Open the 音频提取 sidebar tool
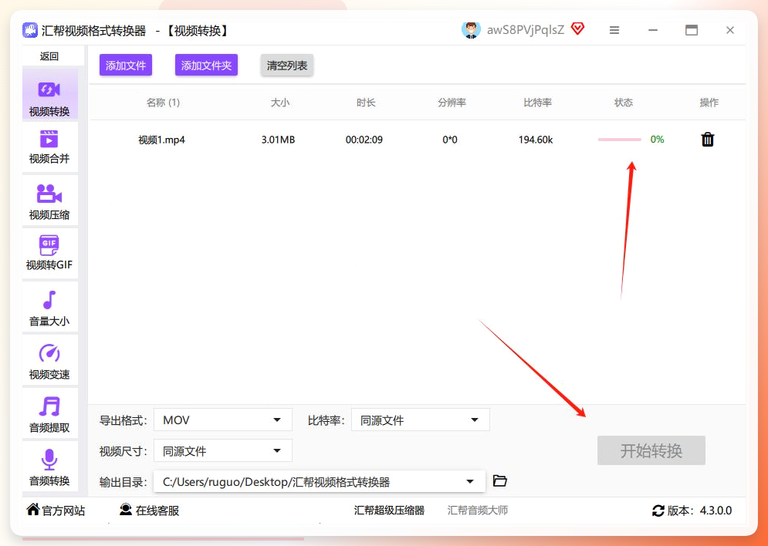 point(49,414)
